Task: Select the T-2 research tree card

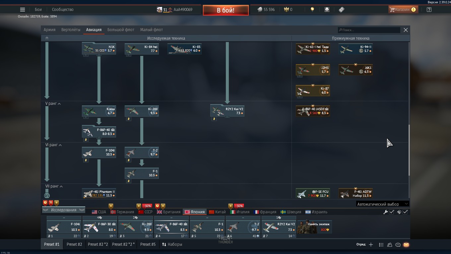Action: (142, 152)
